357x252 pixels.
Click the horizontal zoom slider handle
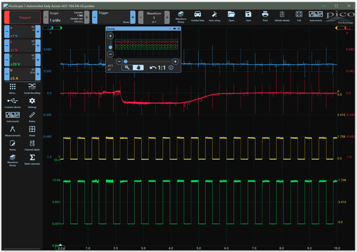pos(126,62)
